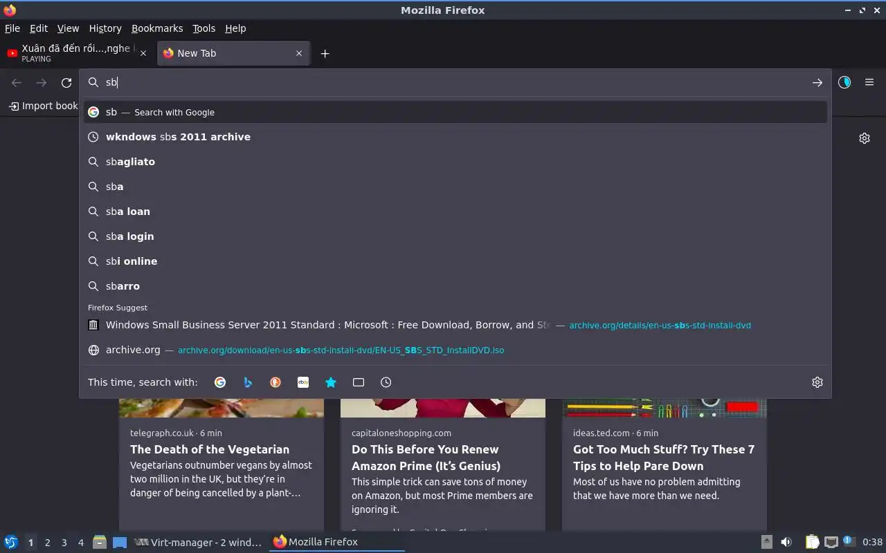
Task: Open the Firefox hamburger application menu
Action: click(x=869, y=82)
